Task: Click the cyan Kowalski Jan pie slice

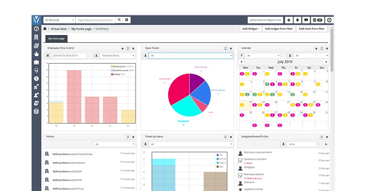Action: [x=186, y=106]
